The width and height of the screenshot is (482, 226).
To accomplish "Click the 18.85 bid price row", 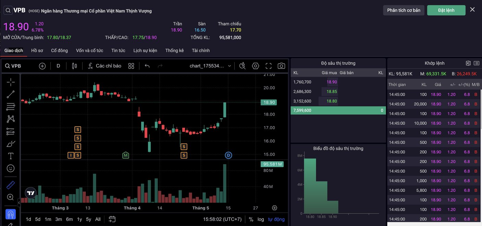I will point(338,91).
